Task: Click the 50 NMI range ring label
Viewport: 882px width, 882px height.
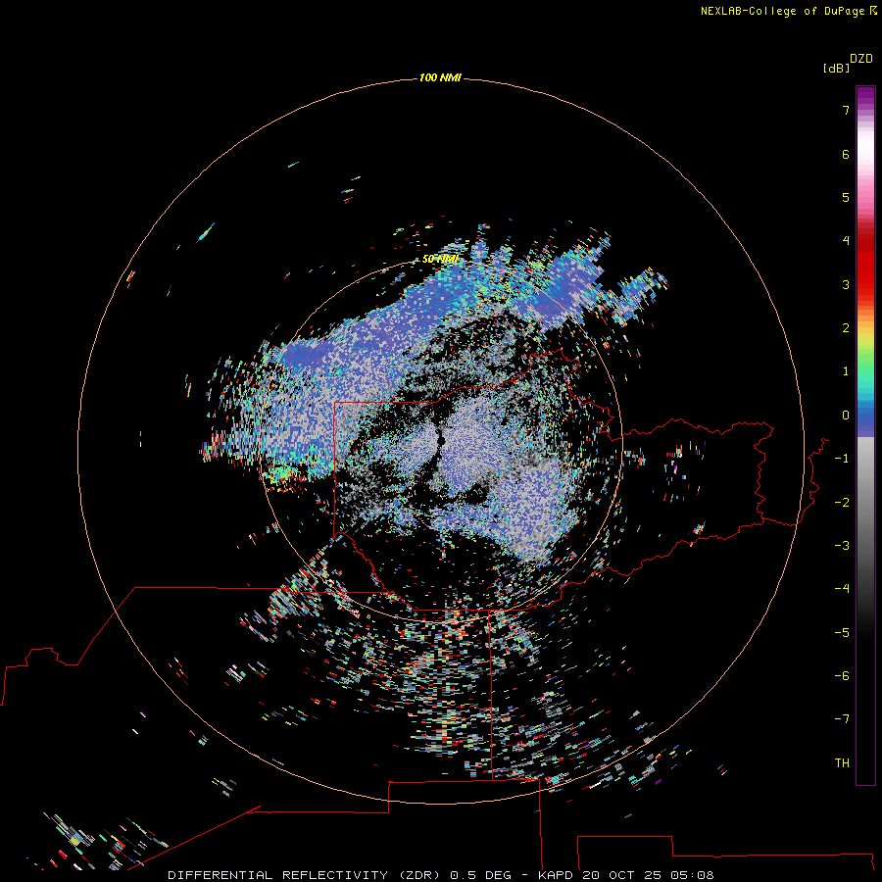Action: click(x=439, y=260)
